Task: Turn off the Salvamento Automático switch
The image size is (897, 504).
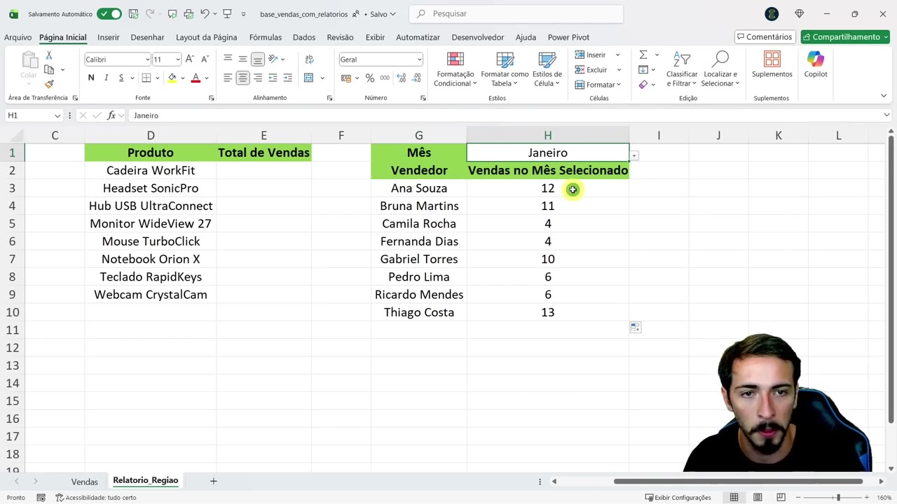Action: point(109,14)
